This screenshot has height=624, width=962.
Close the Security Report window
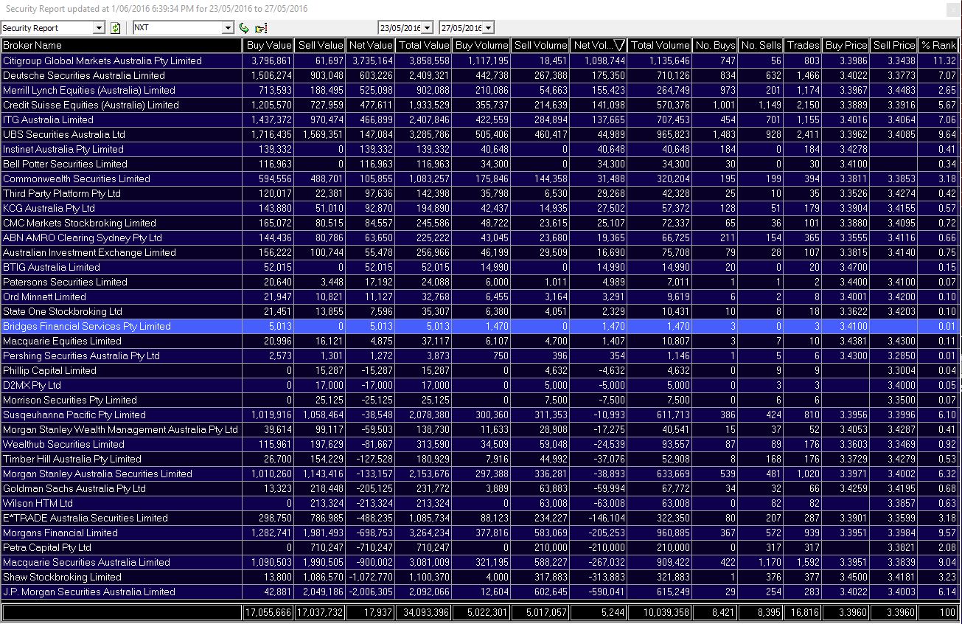click(953, 9)
